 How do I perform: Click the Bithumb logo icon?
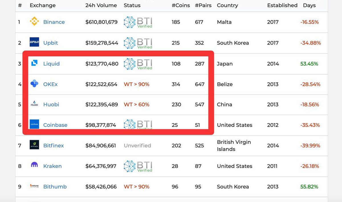(34, 186)
